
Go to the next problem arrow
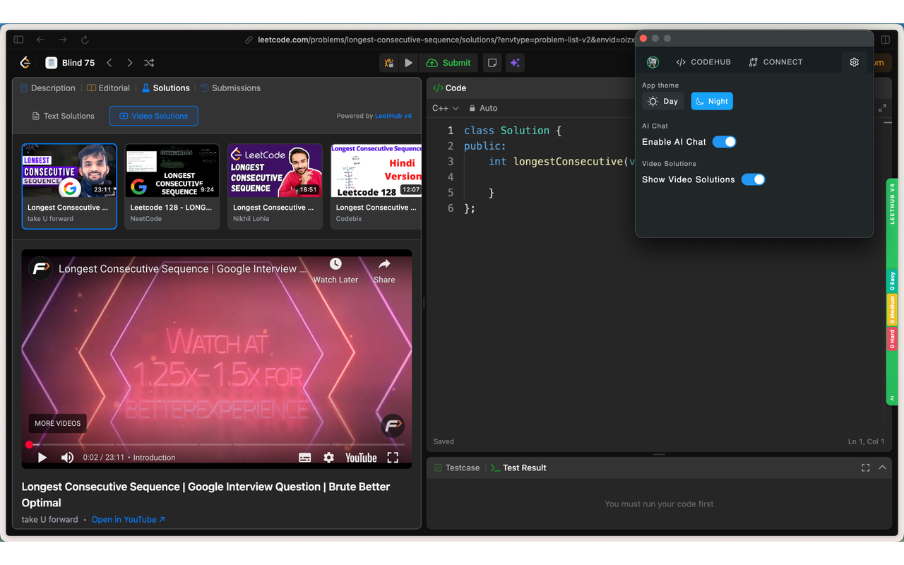tap(129, 63)
